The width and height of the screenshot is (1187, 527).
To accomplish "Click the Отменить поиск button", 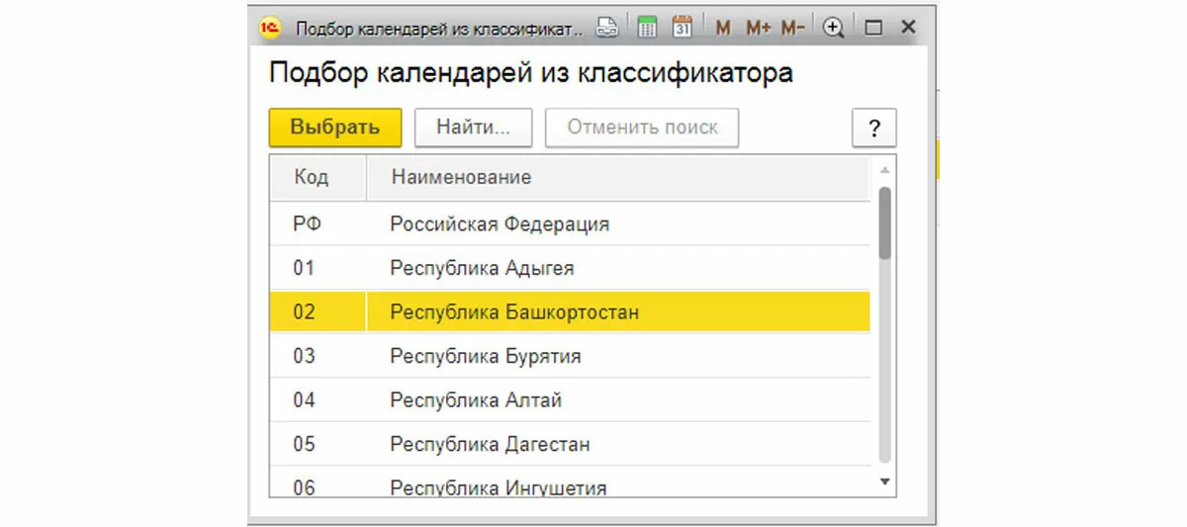I will [x=642, y=128].
